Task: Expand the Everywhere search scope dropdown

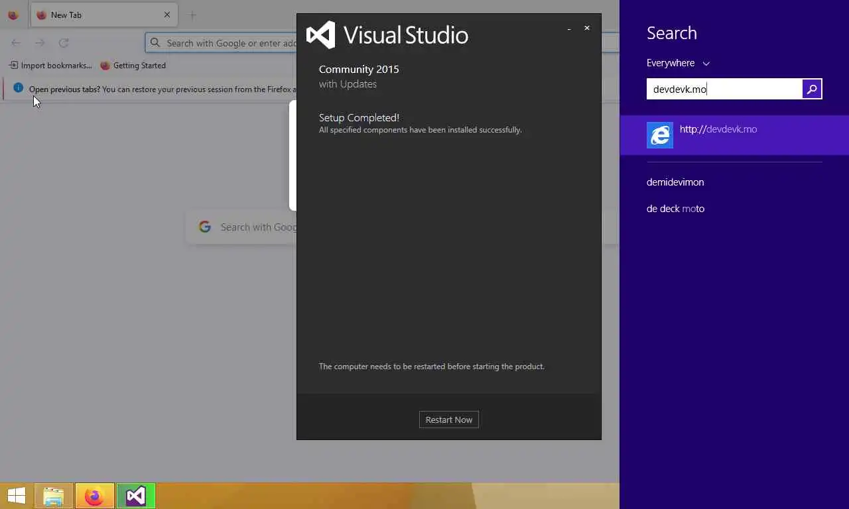Action: (678, 63)
